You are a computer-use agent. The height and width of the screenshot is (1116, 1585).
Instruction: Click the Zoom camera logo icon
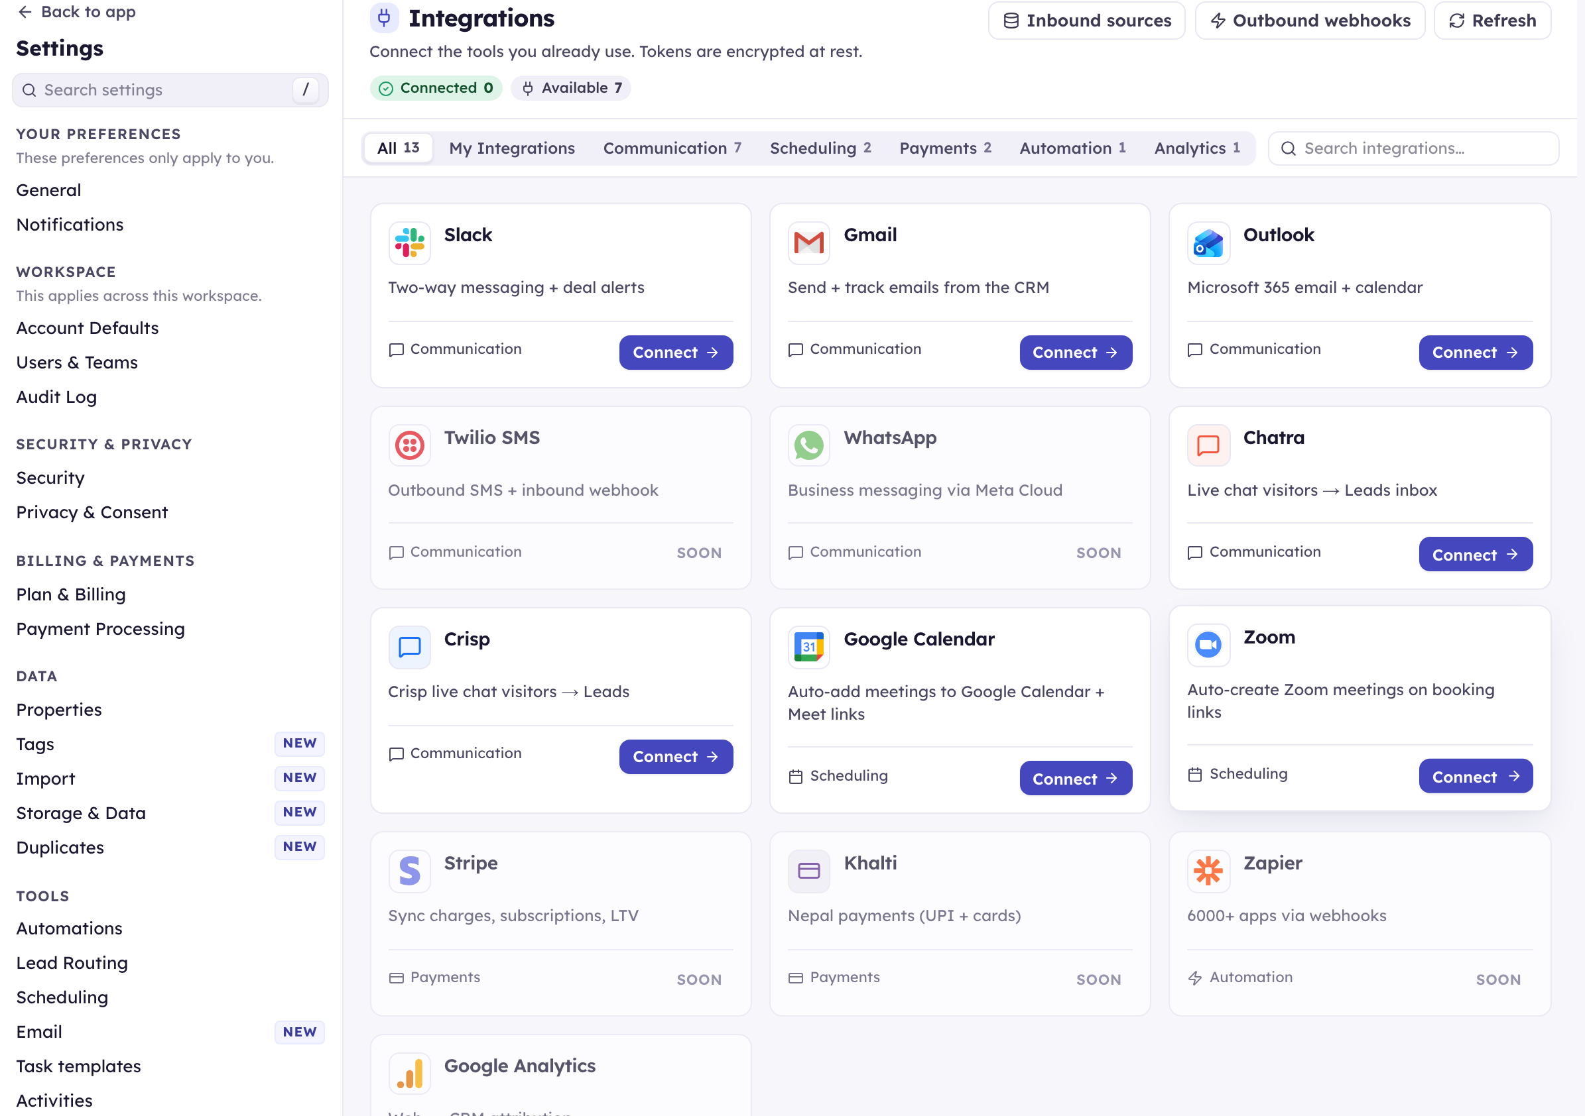pyautogui.click(x=1208, y=645)
